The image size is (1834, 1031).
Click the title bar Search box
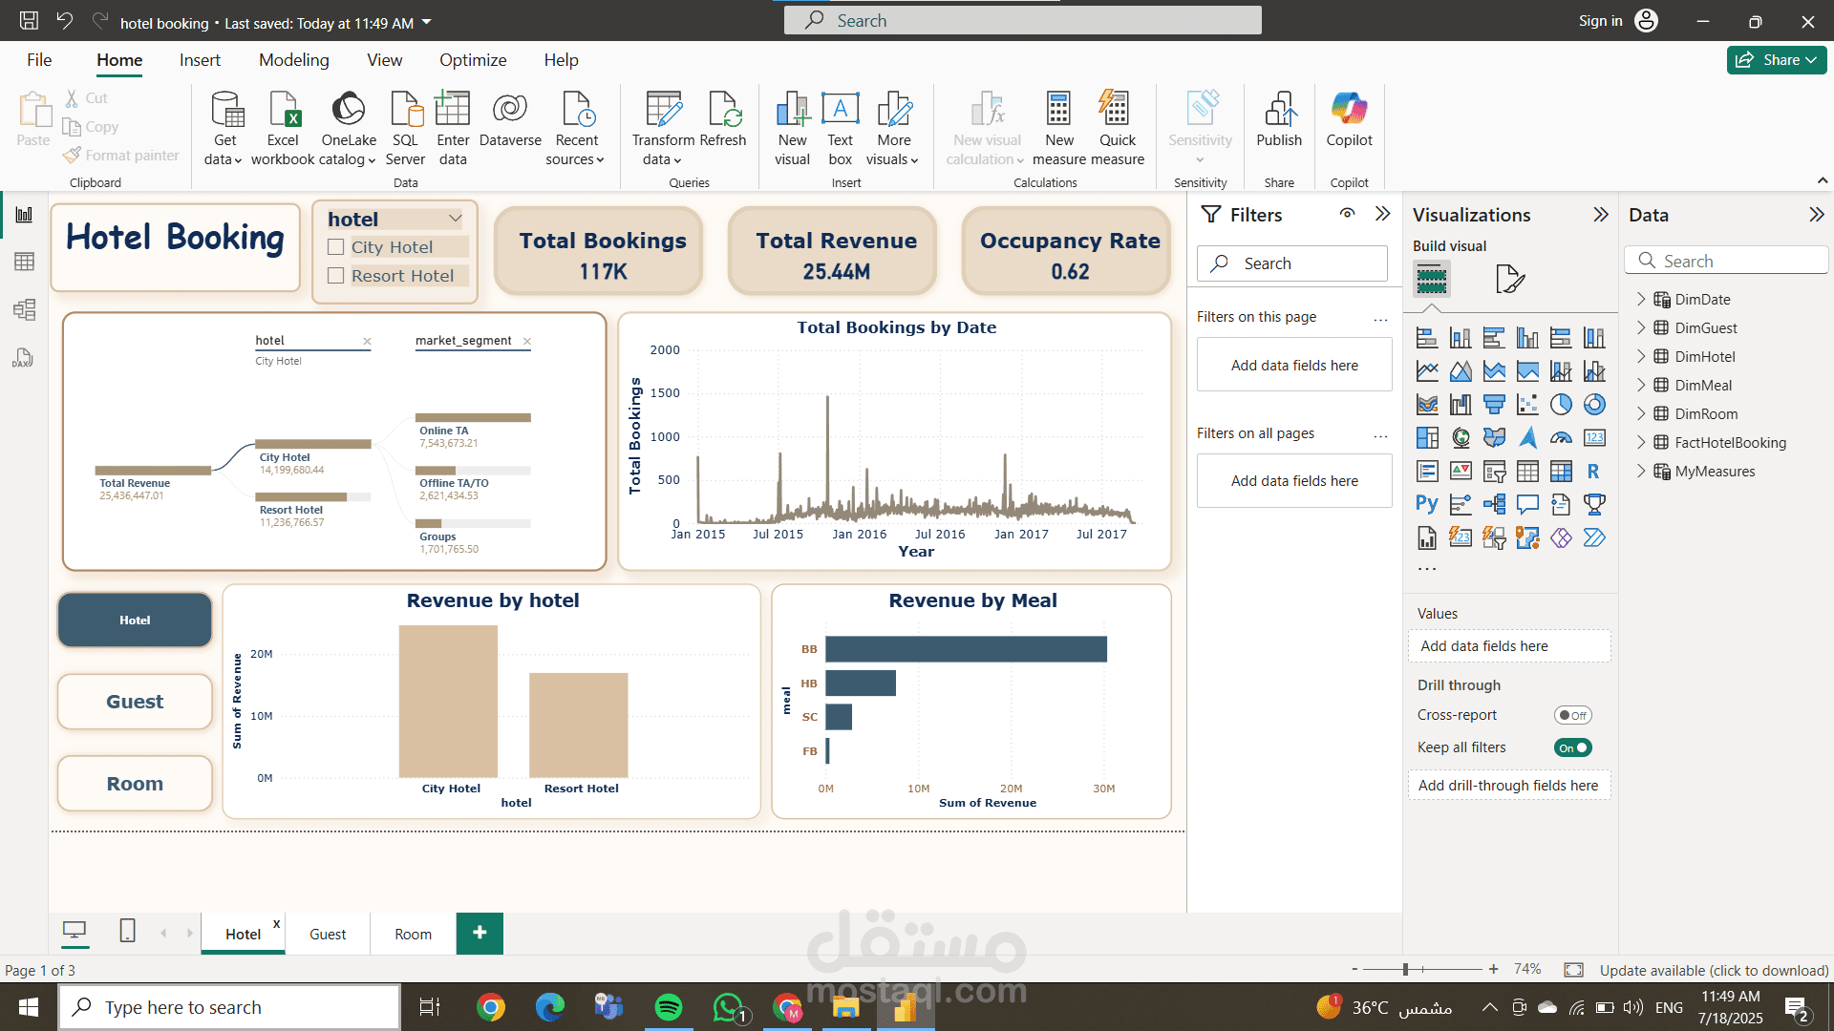click(x=1022, y=20)
